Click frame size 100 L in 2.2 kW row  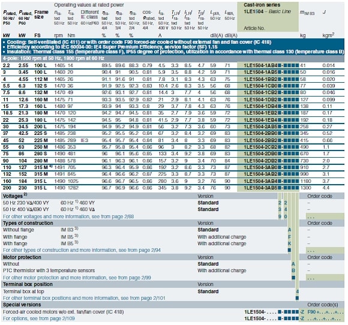click(40, 65)
